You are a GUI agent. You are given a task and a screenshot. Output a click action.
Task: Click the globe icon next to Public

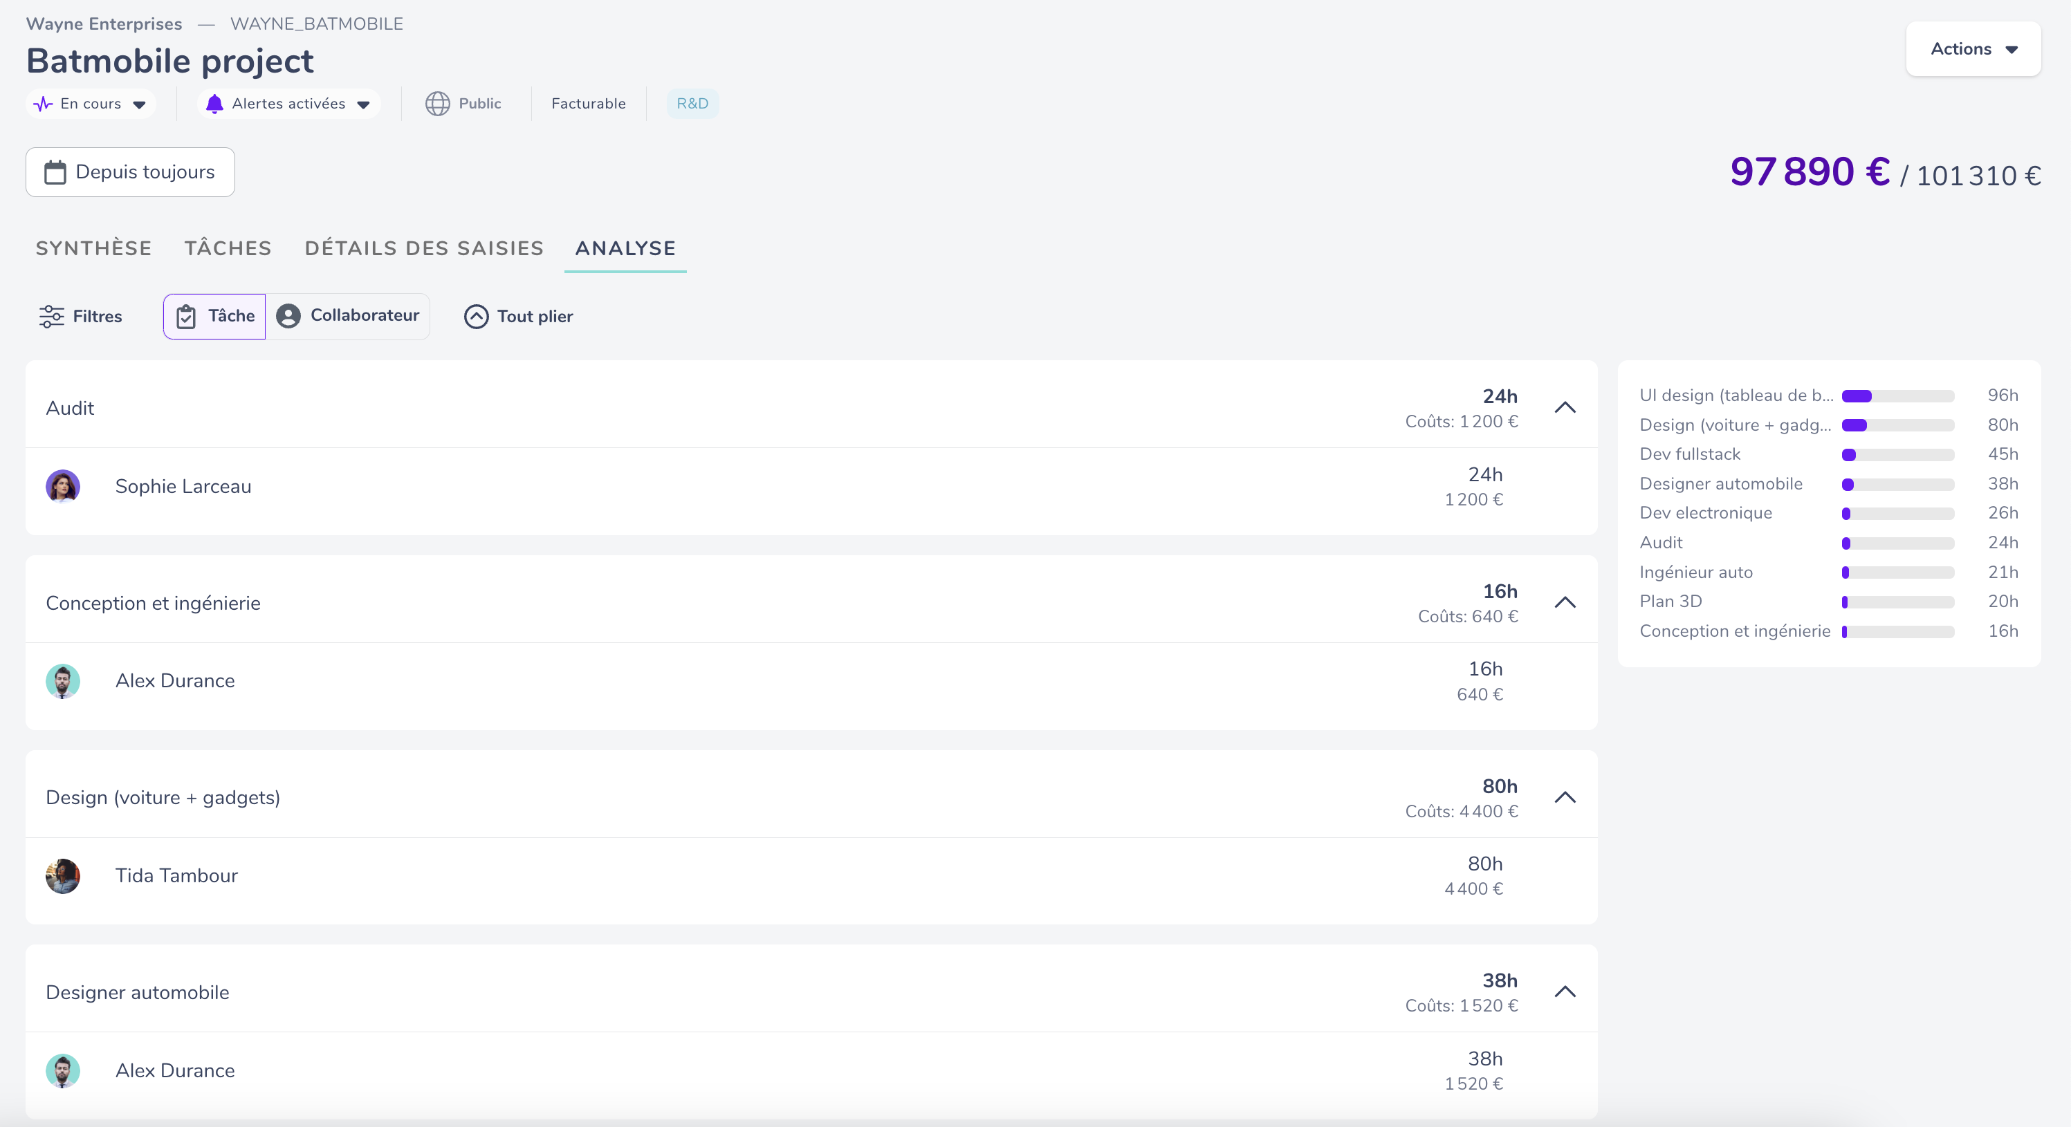pyautogui.click(x=437, y=104)
